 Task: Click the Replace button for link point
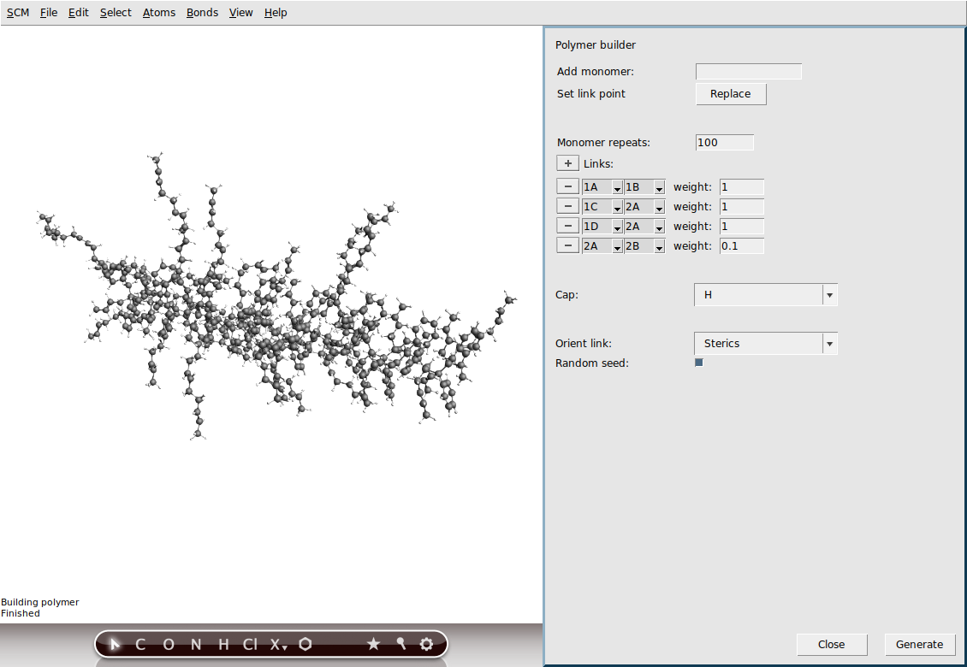point(730,94)
